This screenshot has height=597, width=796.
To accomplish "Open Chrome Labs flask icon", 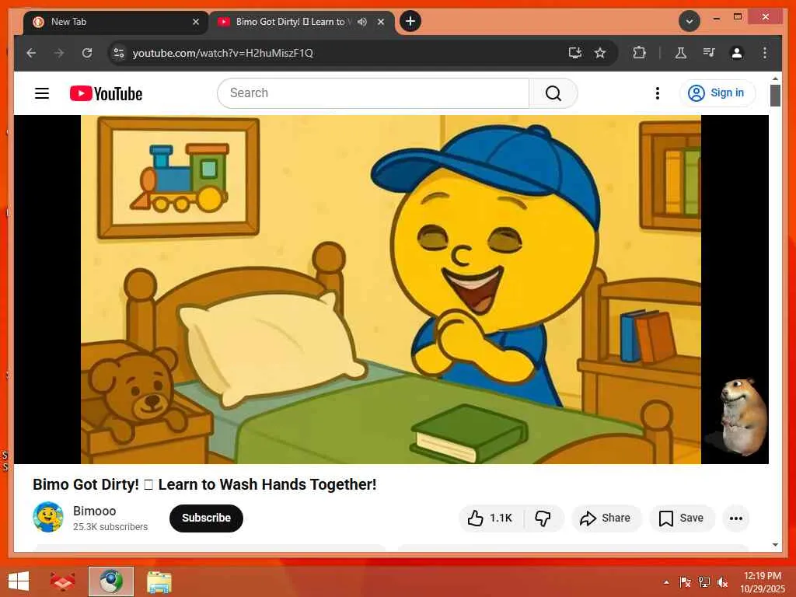I will click(681, 53).
